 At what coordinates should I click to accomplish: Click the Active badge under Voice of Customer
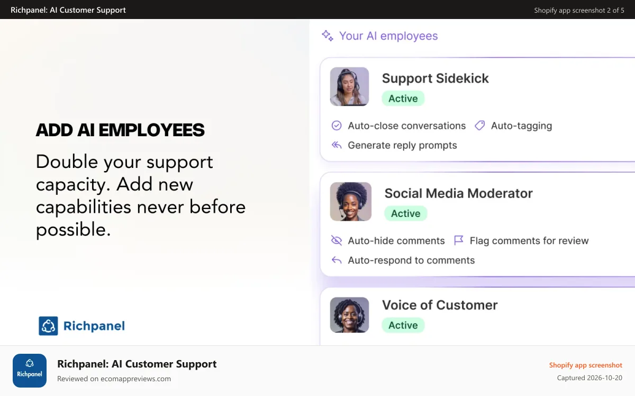pos(403,326)
